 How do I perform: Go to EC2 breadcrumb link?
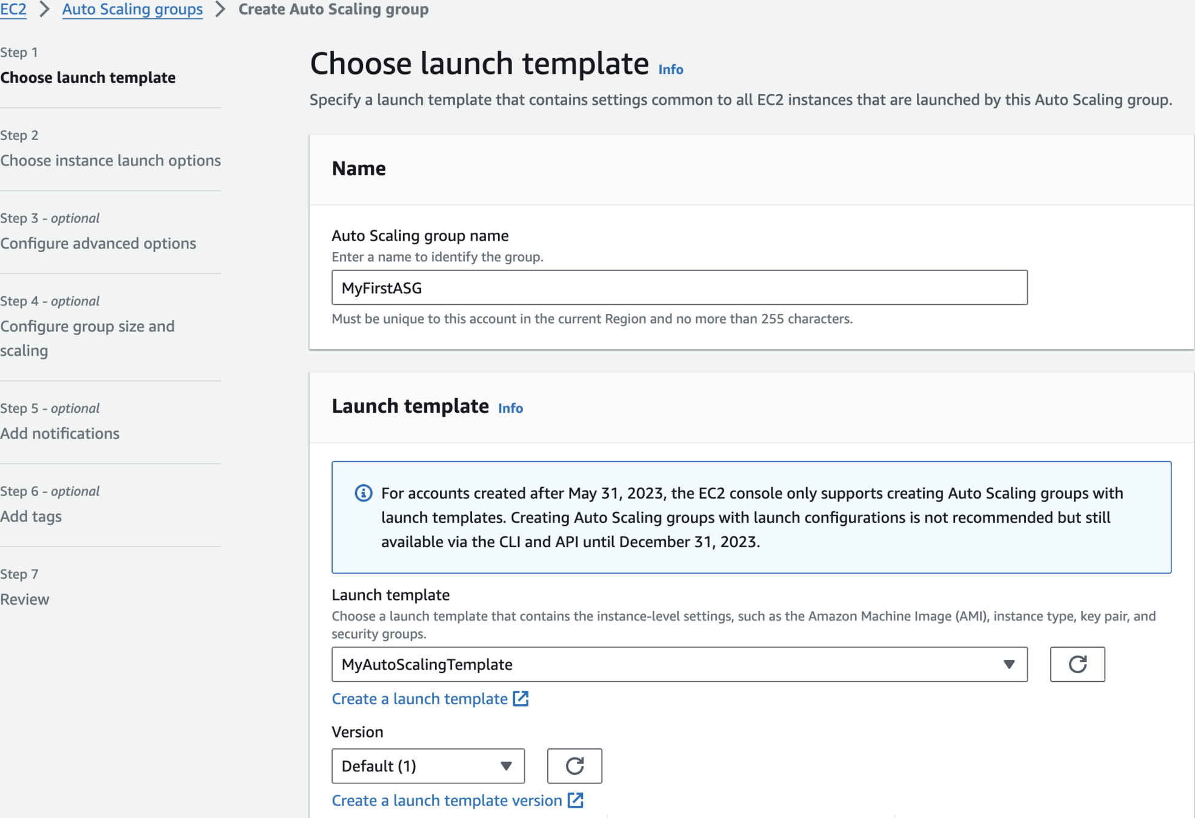pyautogui.click(x=13, y=9)
